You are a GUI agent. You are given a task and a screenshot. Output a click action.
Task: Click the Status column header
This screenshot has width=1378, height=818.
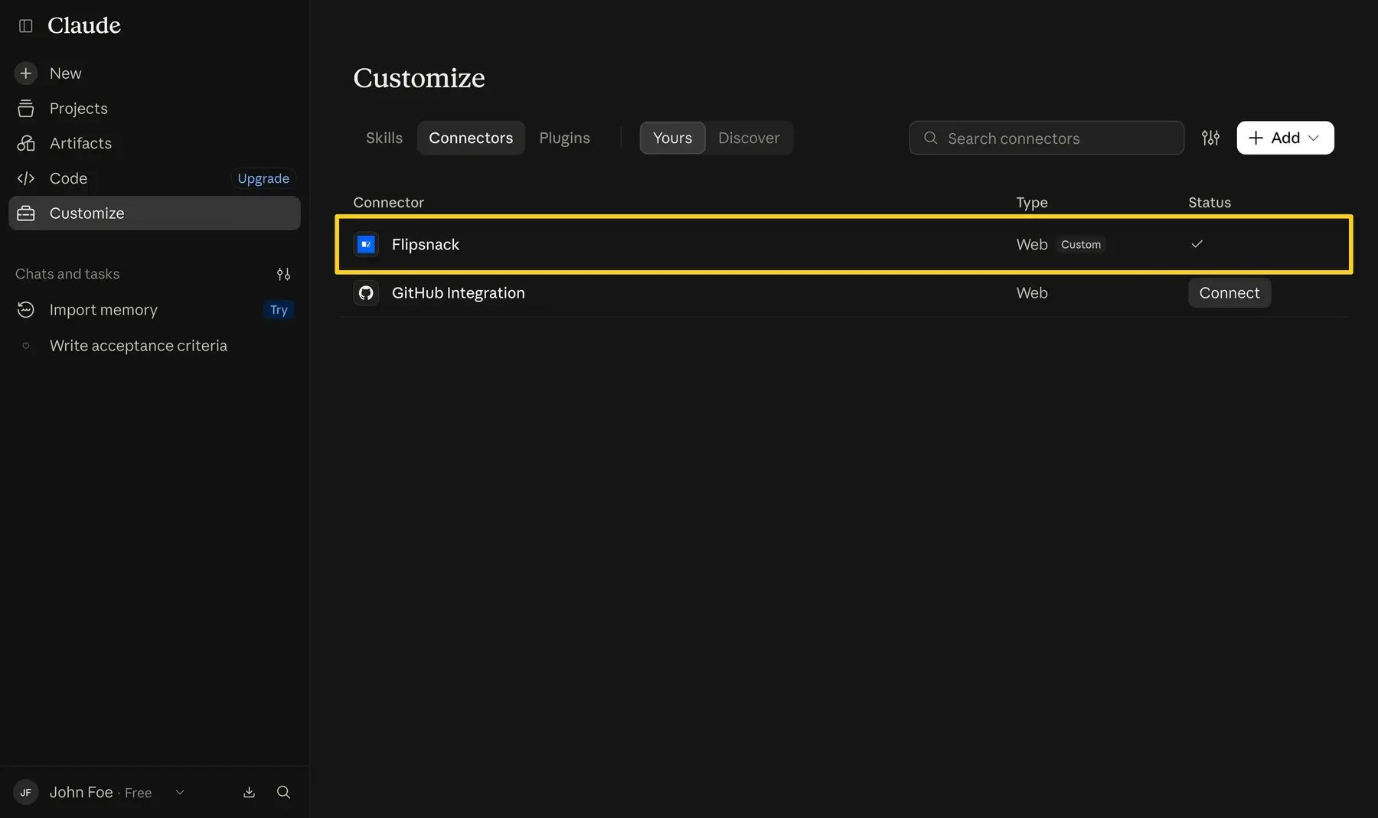pos(1209,202)
